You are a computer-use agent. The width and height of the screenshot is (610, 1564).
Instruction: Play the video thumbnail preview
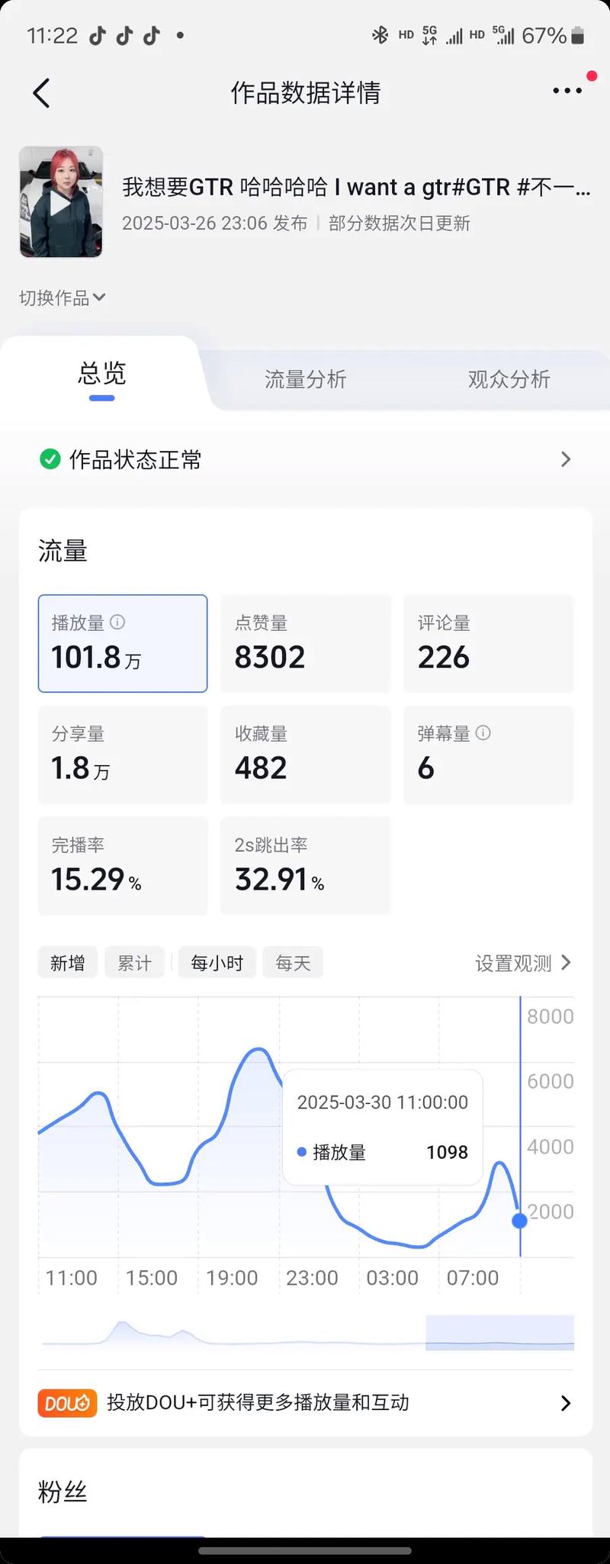pos(61,202)
